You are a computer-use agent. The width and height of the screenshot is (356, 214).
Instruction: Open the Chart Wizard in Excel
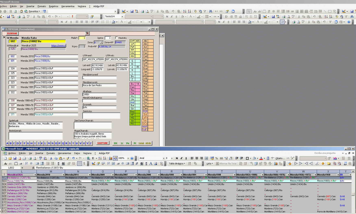110,158
